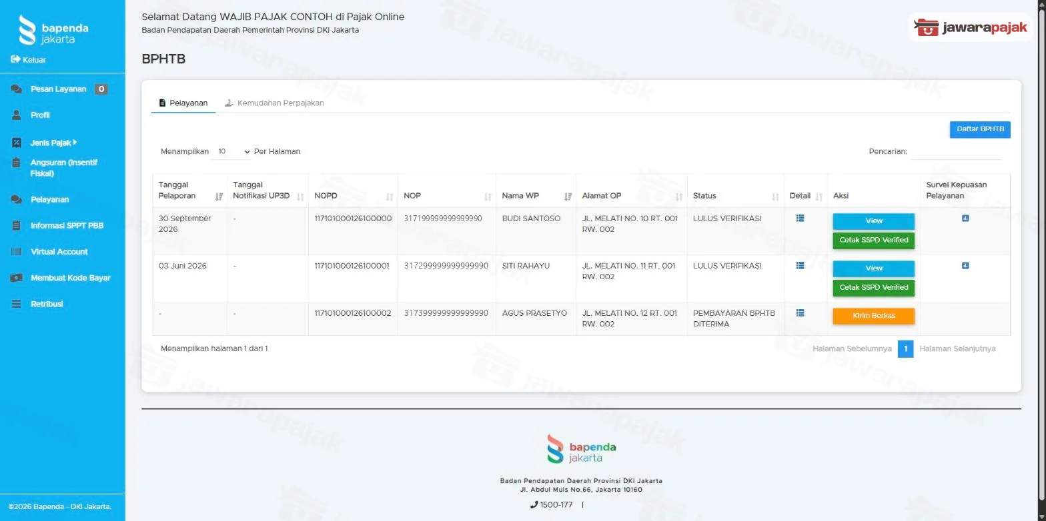The width and height of the screenshot is (1046, 521).
Task: Open Pesan Layanan in sidebar
Action: pyautogui.click(x=59, y=89)
